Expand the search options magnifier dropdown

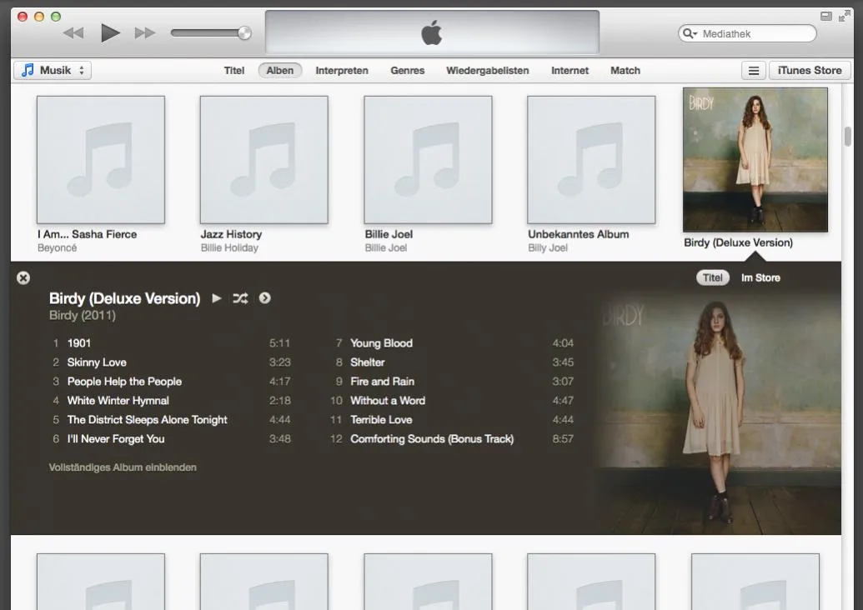(690, 33)
